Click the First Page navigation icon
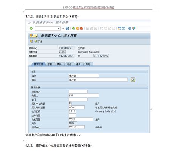The width and height of the screenshot is (179, 161). (x=102, y=28)
